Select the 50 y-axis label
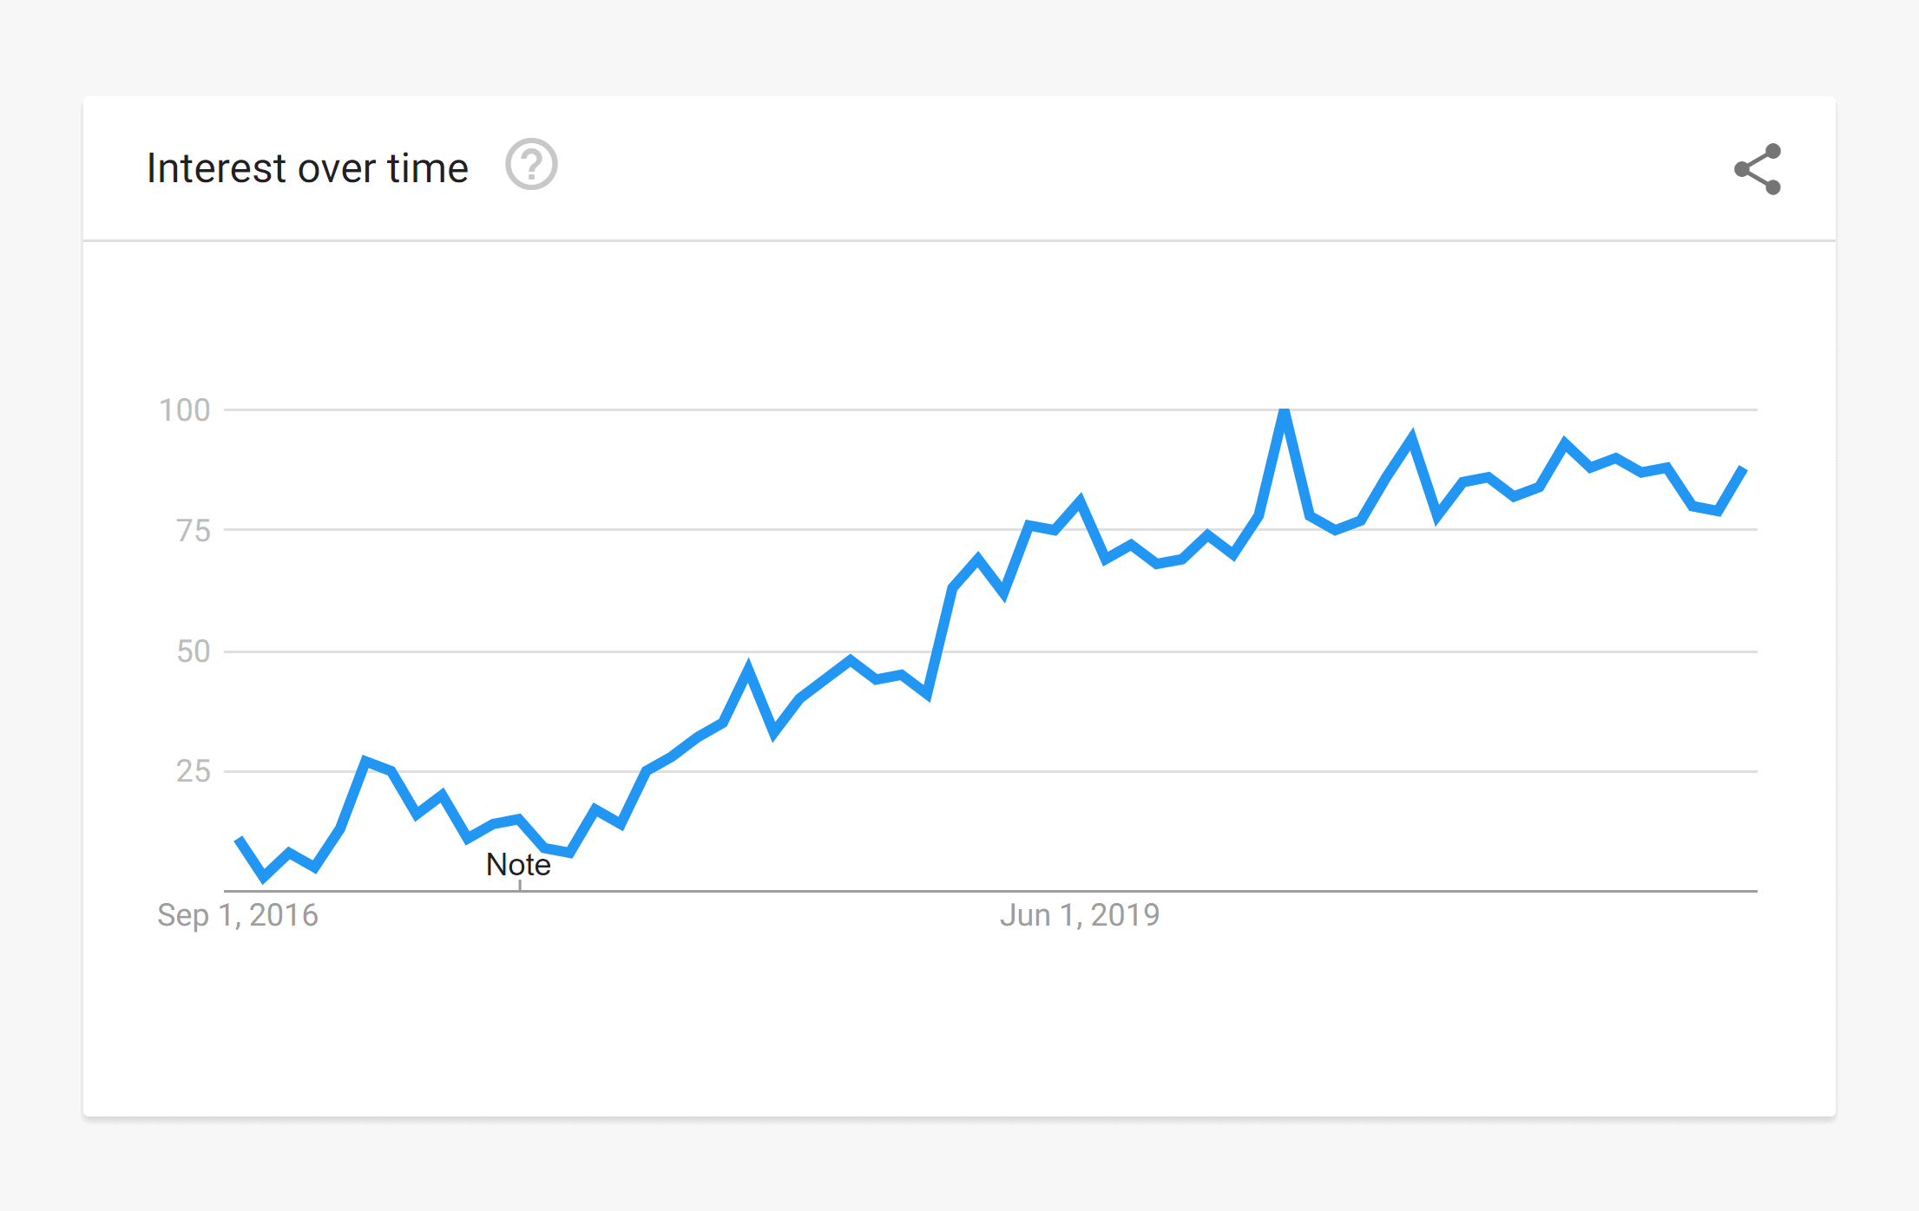Viewport: 1919px width, 1211px height. coord(194,651)
